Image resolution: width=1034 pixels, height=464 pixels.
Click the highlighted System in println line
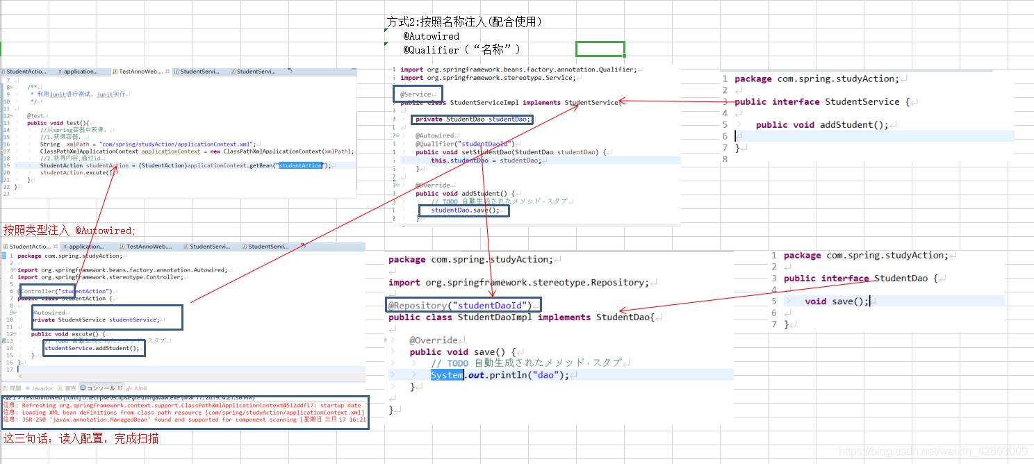(447, 375)
